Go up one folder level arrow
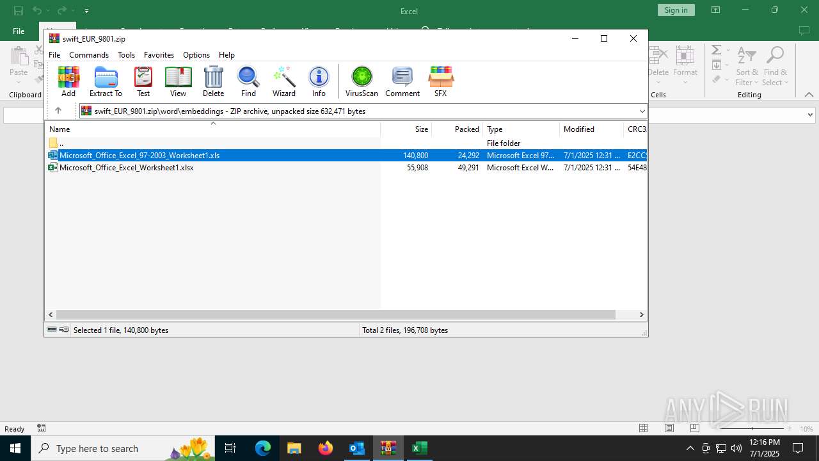Image resolution: width=819 pixels, height=461 pixels. tap(58, 111)
